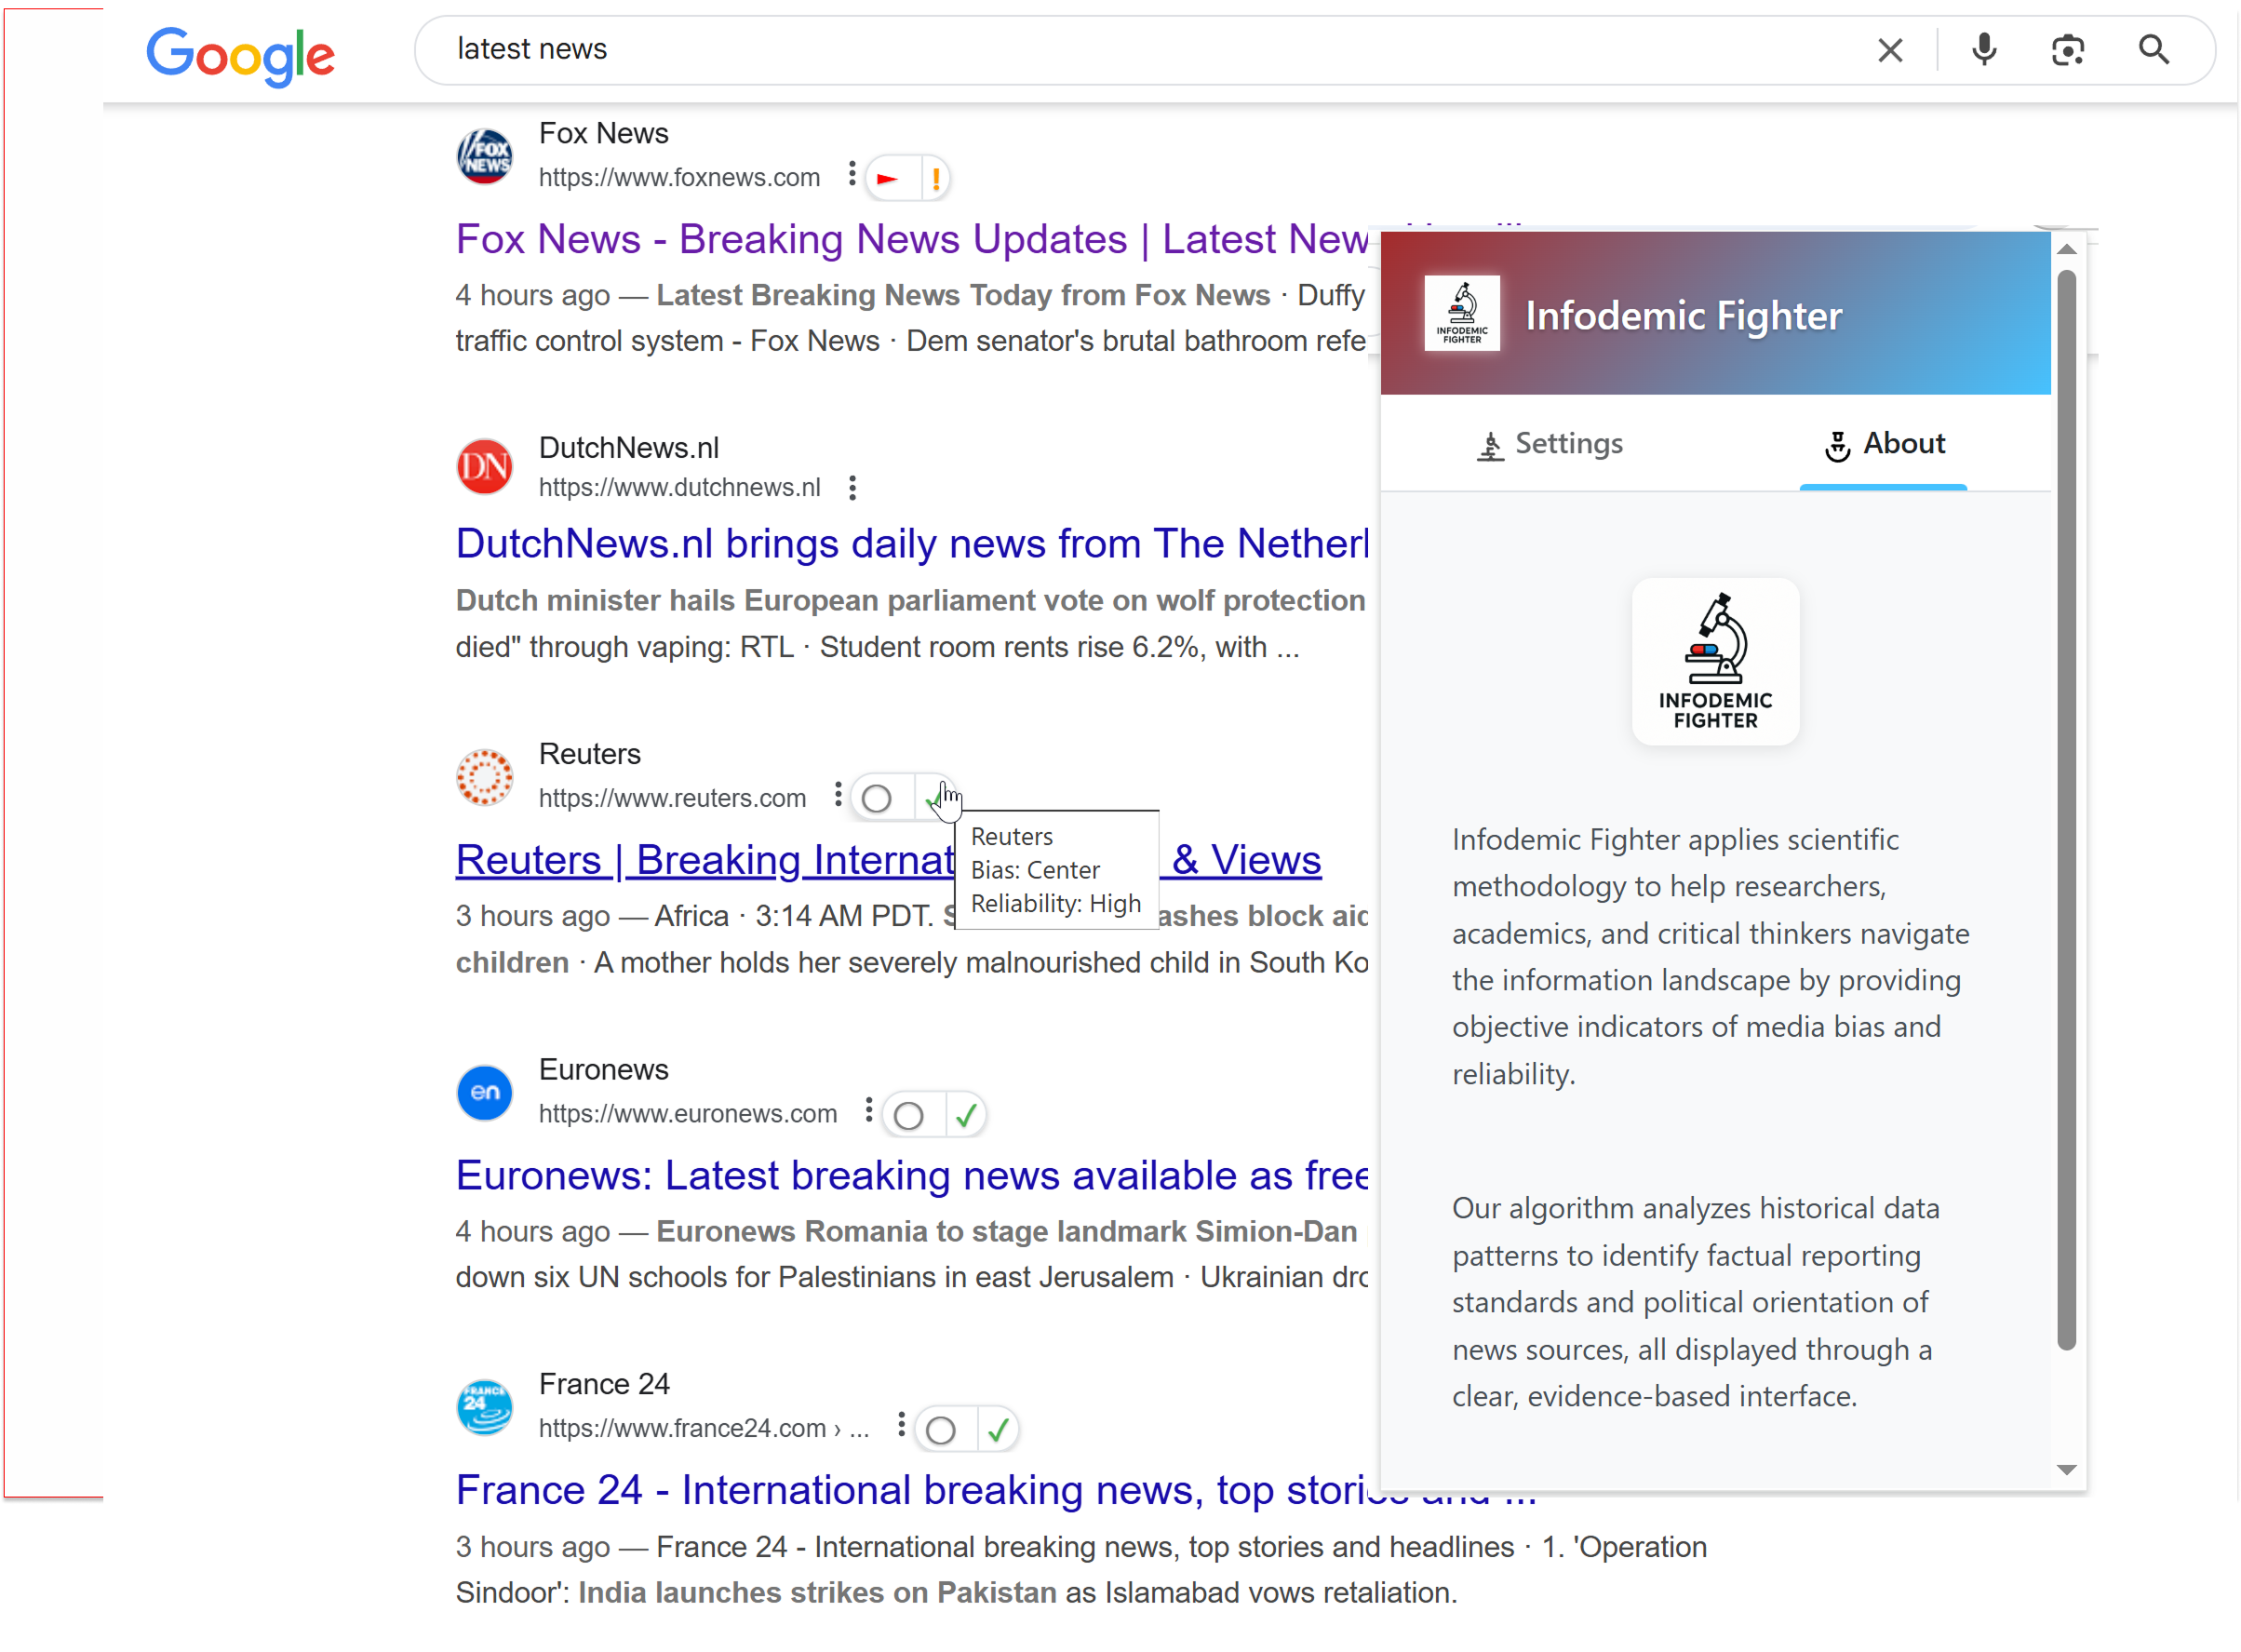Open three-dot menu next to foxnews.com URL
The height and width of the screenshot is (1652, 2241).
(852, 174)
